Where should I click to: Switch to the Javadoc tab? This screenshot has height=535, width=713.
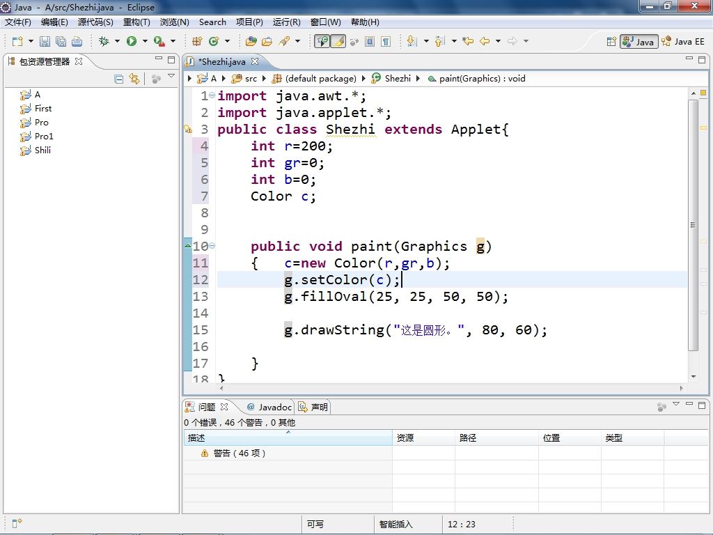269,407
